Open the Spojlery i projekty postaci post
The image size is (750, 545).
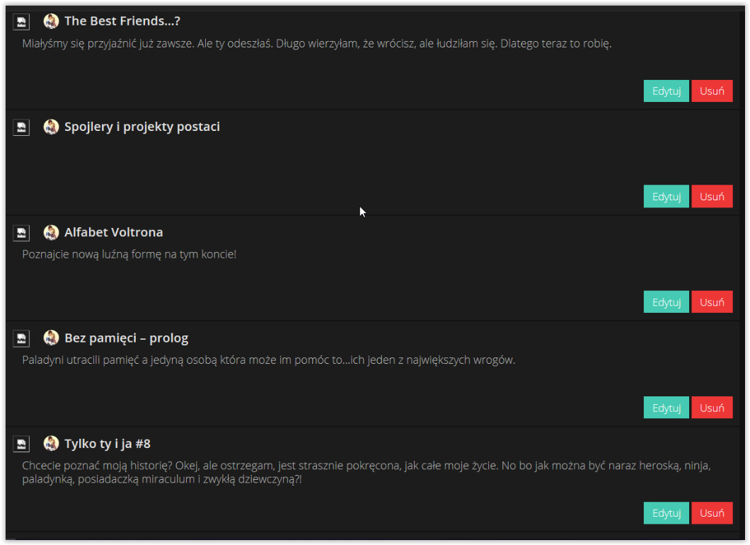tap(142, 127)
